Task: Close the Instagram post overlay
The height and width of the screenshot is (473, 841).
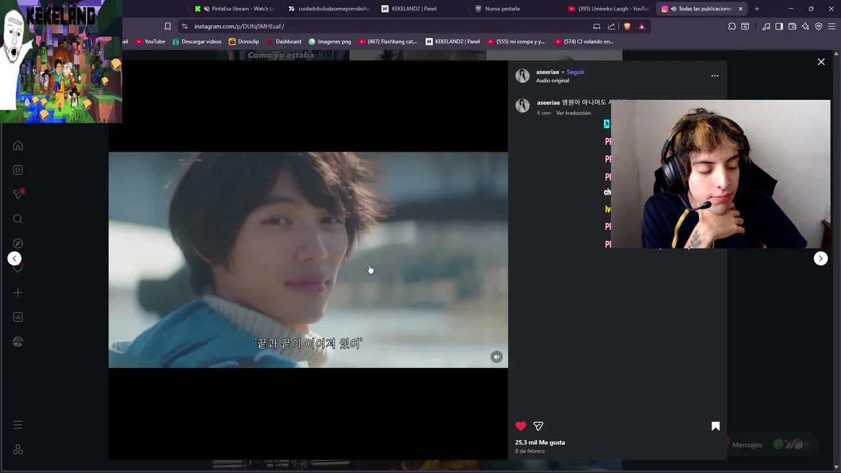Action: 821,62
